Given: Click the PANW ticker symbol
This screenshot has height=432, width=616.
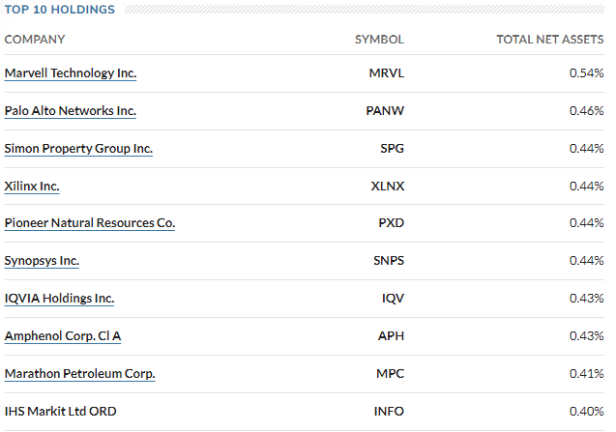Looking at the screenshot, I should pos(385,111).
